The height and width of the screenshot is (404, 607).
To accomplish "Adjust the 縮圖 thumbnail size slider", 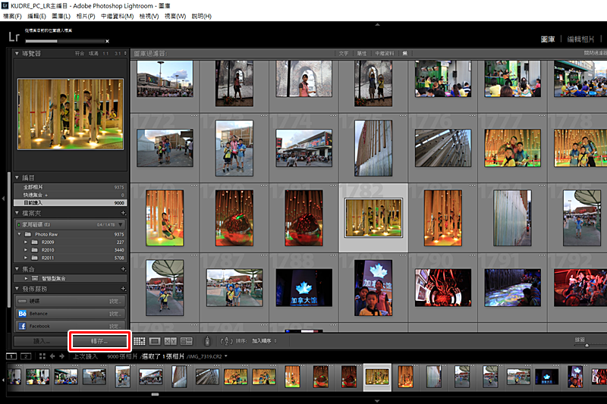I will 586,344.
